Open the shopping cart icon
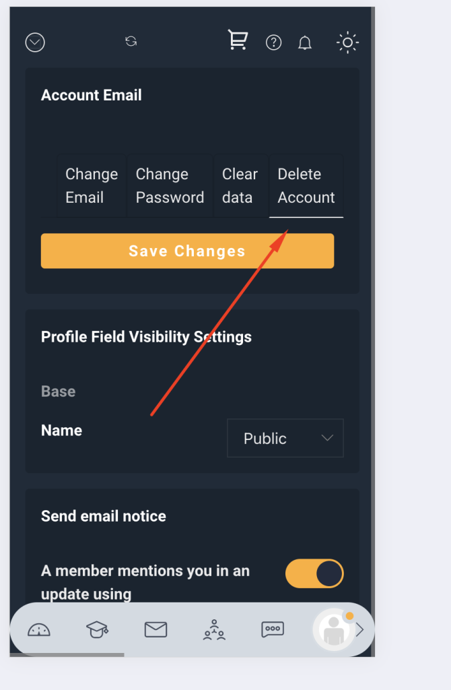 point(238,40)
